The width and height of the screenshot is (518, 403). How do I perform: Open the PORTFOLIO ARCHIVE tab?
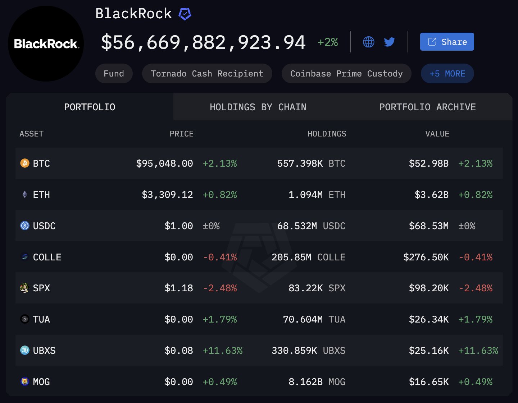(427, 107)
